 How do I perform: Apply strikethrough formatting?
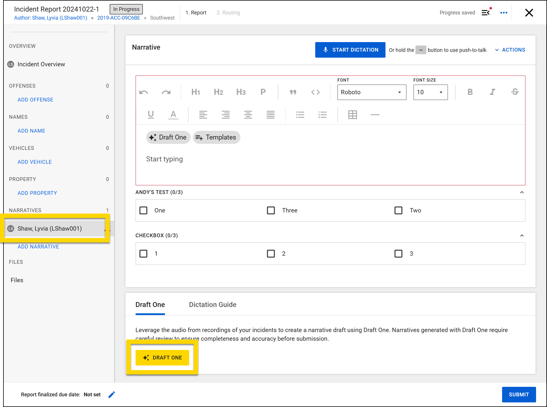(x=515, y=92)
